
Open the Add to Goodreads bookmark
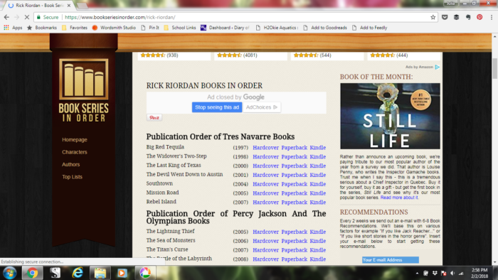(x=325, y=28)
